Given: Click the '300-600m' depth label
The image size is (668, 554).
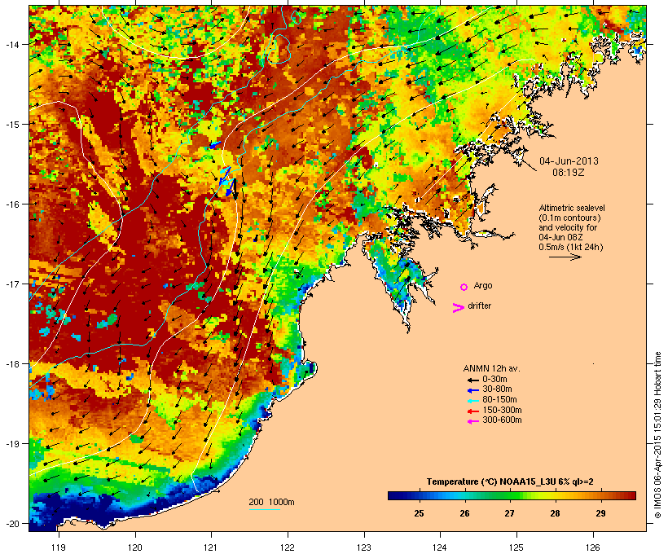Looking at the screenshot, I should click(502, 420).
